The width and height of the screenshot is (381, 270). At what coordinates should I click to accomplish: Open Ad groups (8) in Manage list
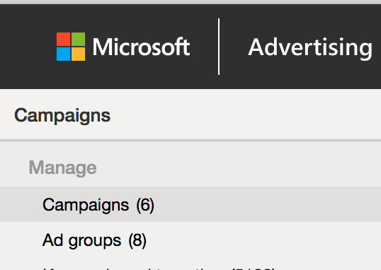point(94,240)
